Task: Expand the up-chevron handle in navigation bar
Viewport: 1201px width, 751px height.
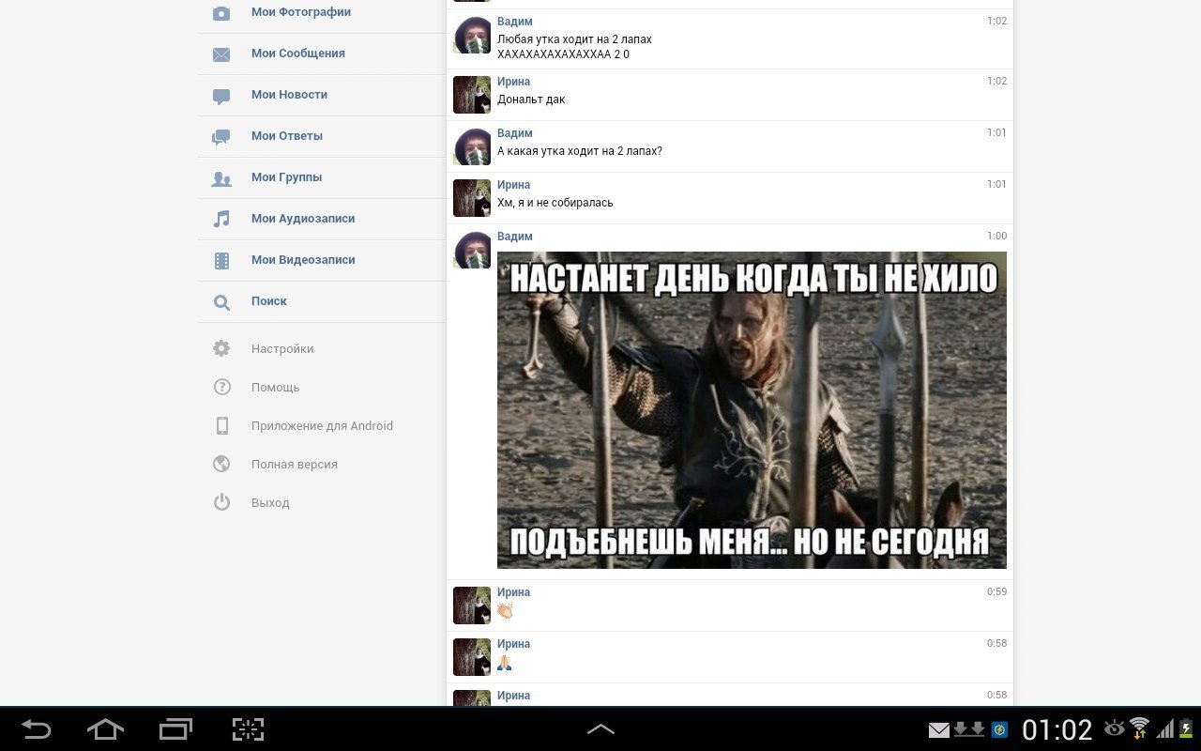Action: click(600, 729)
